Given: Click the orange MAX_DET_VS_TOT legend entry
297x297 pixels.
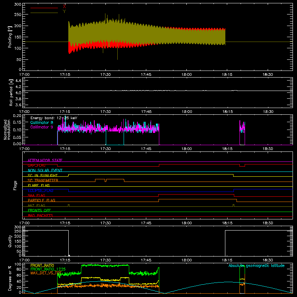Looking at the screenshot, I should (x=46, y=273).
